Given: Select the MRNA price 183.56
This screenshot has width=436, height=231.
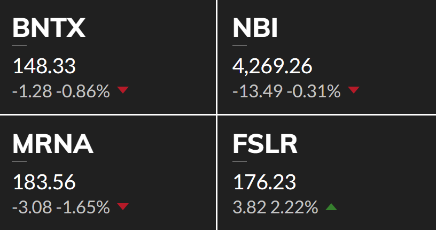Looking at the screenshot, I should point(44,182).
